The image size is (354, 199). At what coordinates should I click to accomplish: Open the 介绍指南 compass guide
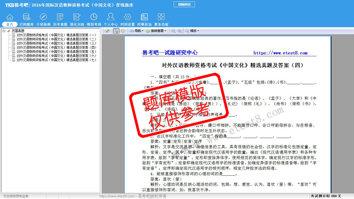tap(43, 20)
